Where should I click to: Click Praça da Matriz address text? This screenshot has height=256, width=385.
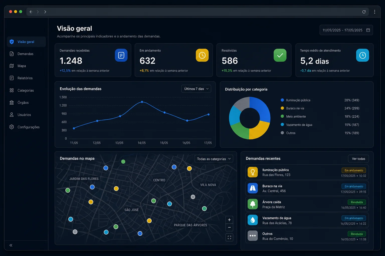[x=273, y=207]
